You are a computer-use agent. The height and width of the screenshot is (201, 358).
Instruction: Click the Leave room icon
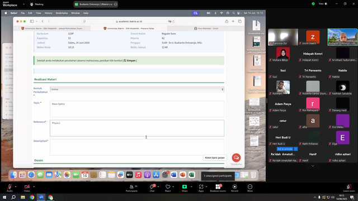click(x=348, y=187)
